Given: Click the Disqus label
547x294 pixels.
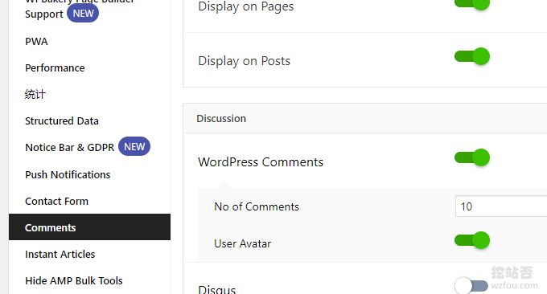Looking at the screenshot, I should click(216, 289).
